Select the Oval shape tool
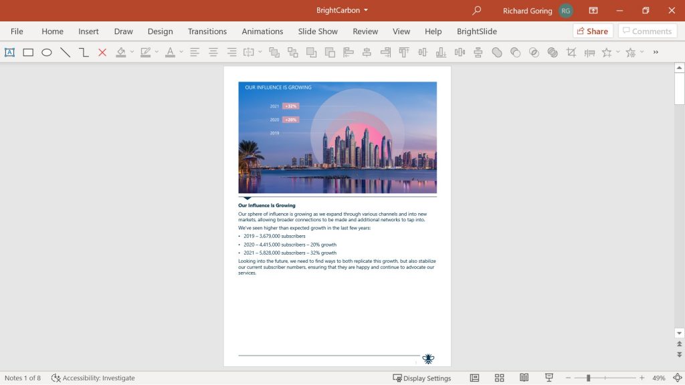685x385 pixels. tap(47, 52)
